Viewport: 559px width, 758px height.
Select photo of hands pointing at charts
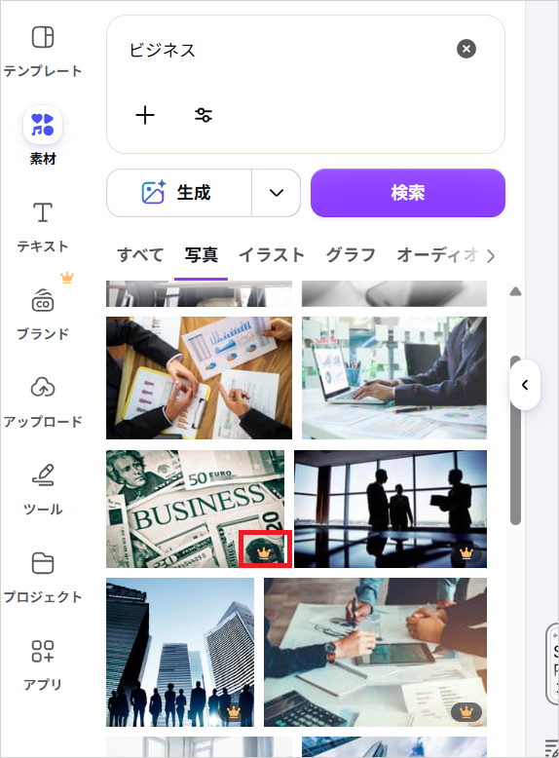[199, 378]
